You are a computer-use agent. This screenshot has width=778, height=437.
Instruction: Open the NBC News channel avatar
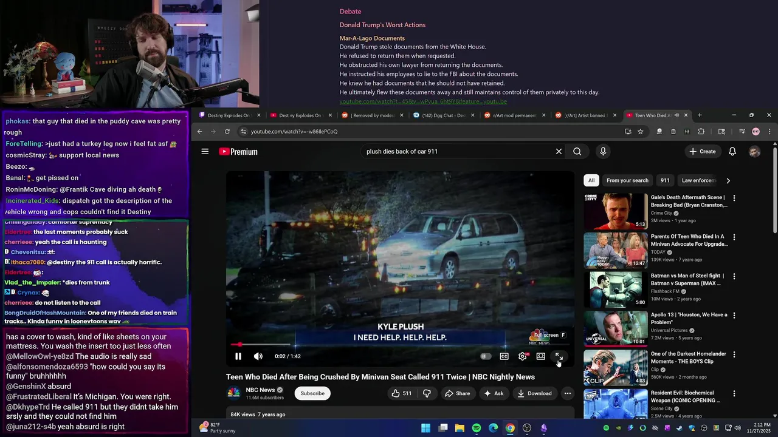(x=233, y=393)
